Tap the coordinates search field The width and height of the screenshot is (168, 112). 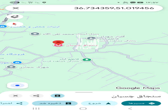pyautogui.click(x=84, y=8)
